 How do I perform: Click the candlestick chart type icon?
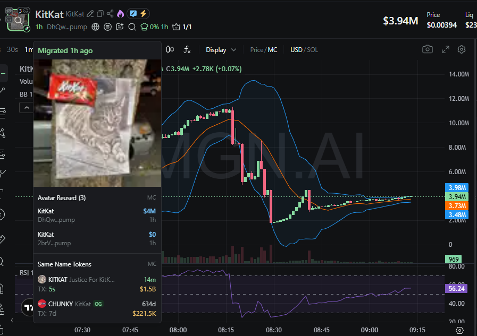click(x=170, y=50)
